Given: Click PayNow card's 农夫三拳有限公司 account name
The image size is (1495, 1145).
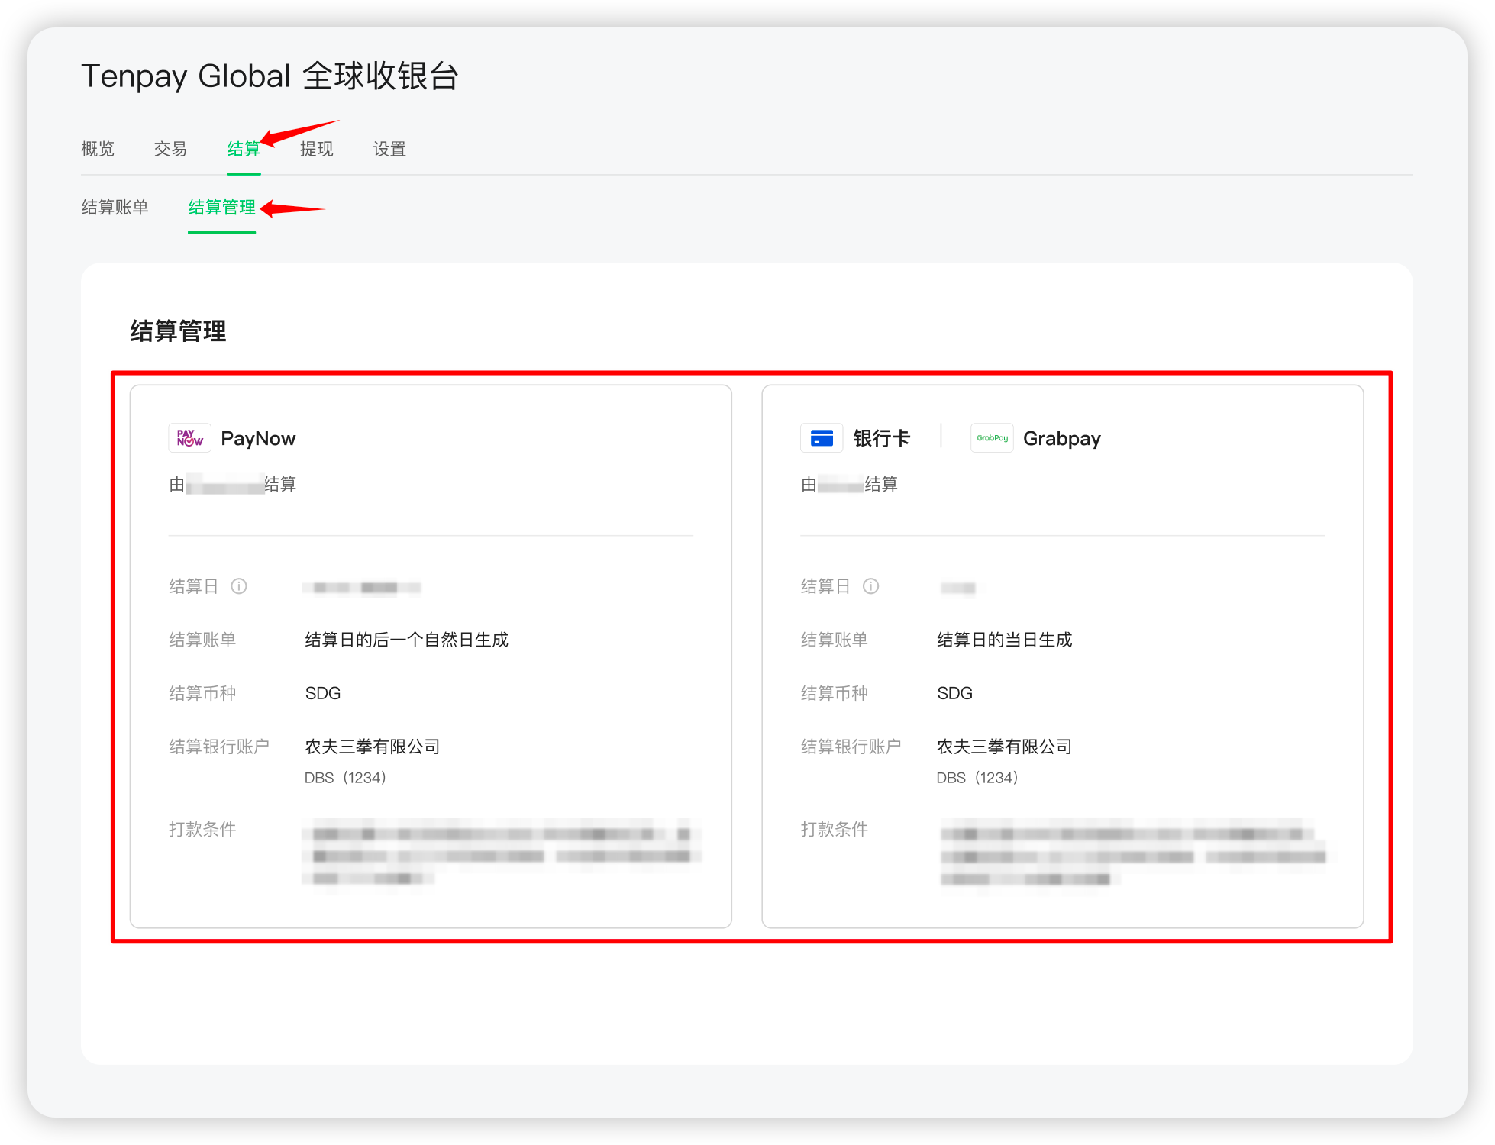Looking at the screenshot, I should tap(373, 747).
